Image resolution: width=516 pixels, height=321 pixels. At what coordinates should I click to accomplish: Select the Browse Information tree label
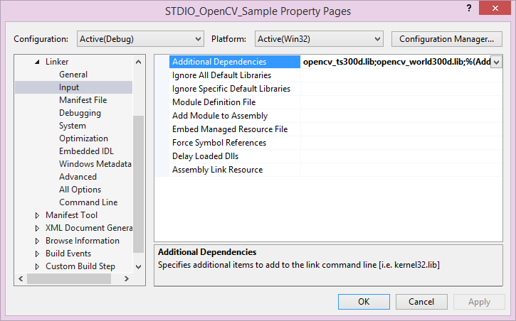[83, 241]
